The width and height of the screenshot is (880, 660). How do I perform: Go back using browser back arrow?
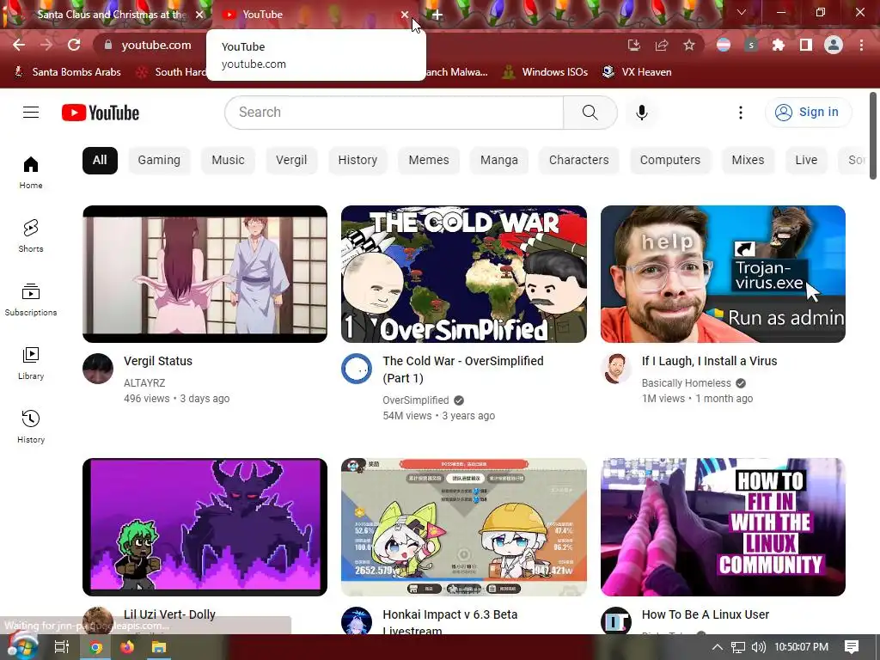19,45
